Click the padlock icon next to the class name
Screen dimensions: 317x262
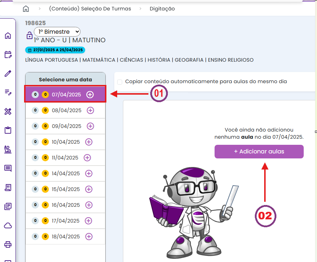pyautogui.click(x=29, y=36)
